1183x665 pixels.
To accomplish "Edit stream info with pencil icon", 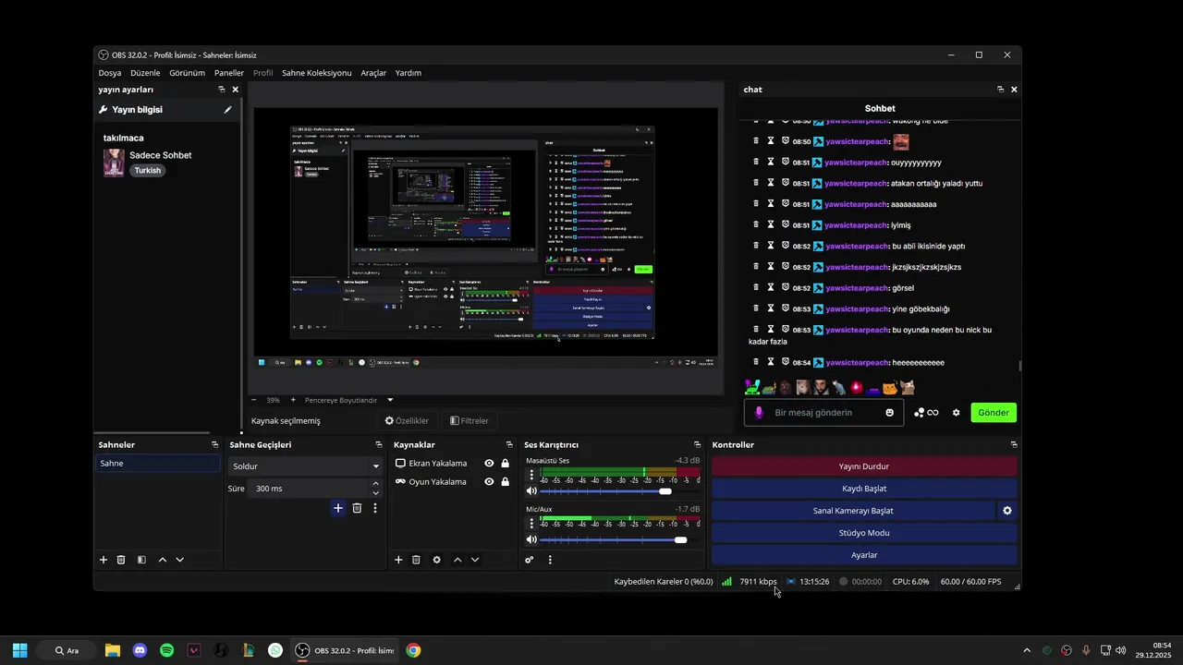I will click(227, 109).
